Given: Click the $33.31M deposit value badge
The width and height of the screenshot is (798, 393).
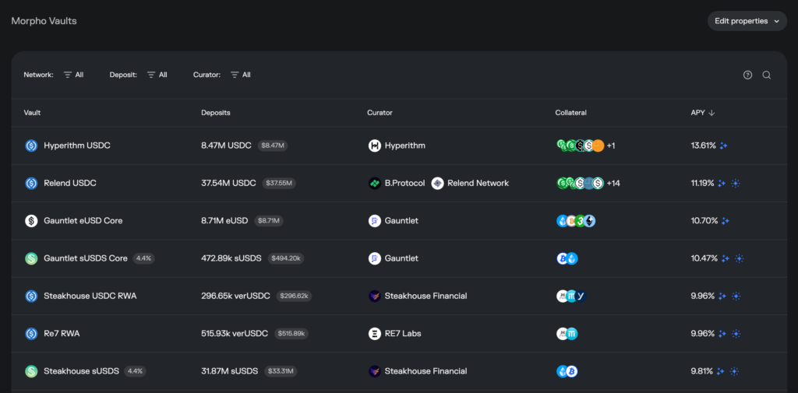Looking at the screenshot, I should click(x=281, y=371).
